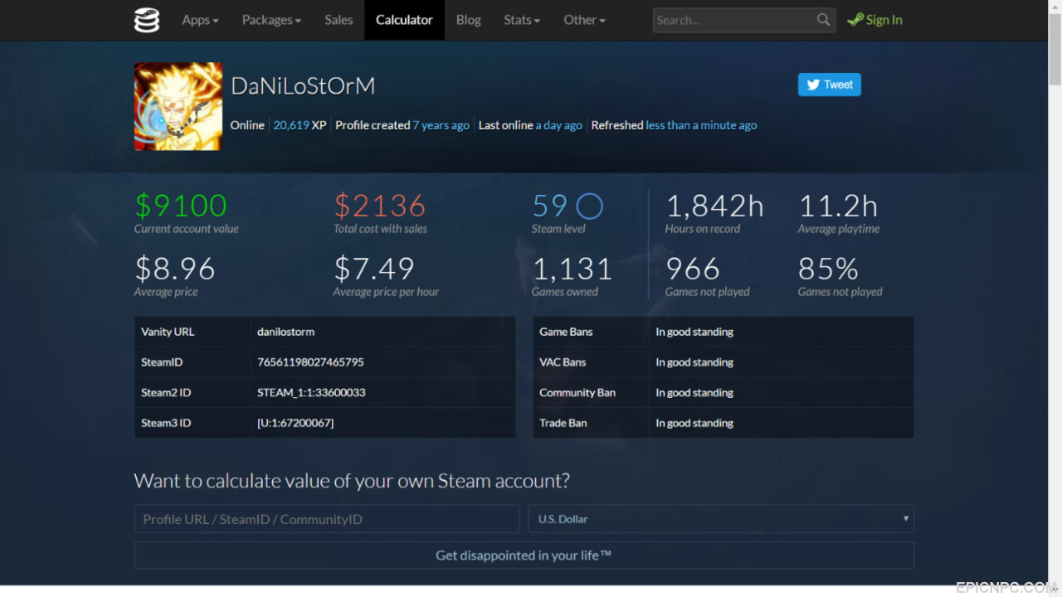
Task: Open the Blog page
Action: [468, 20]
